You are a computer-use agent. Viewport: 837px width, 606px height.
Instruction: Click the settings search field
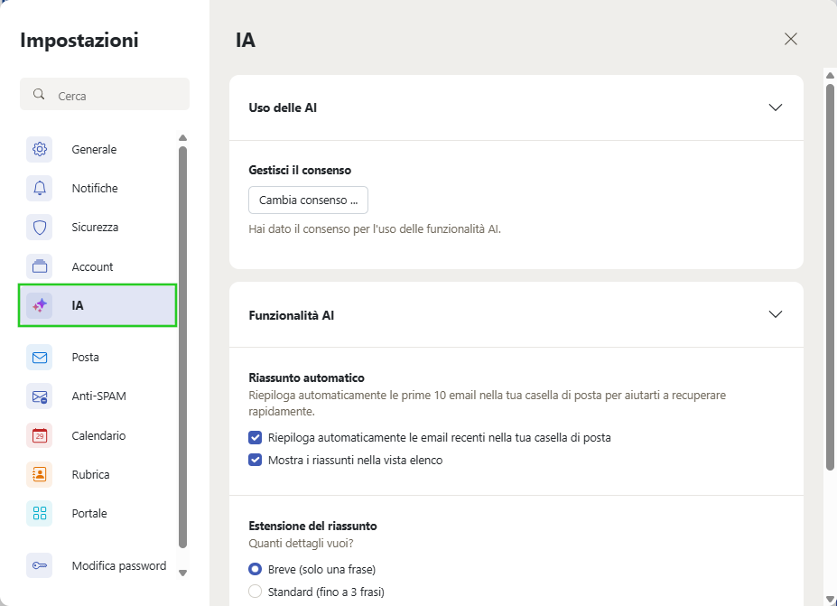pyautogui.click(x=104, y=94)
